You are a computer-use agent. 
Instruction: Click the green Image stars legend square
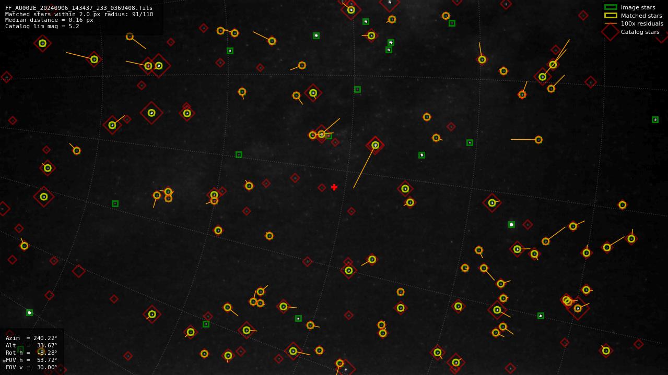pos(611,7)
